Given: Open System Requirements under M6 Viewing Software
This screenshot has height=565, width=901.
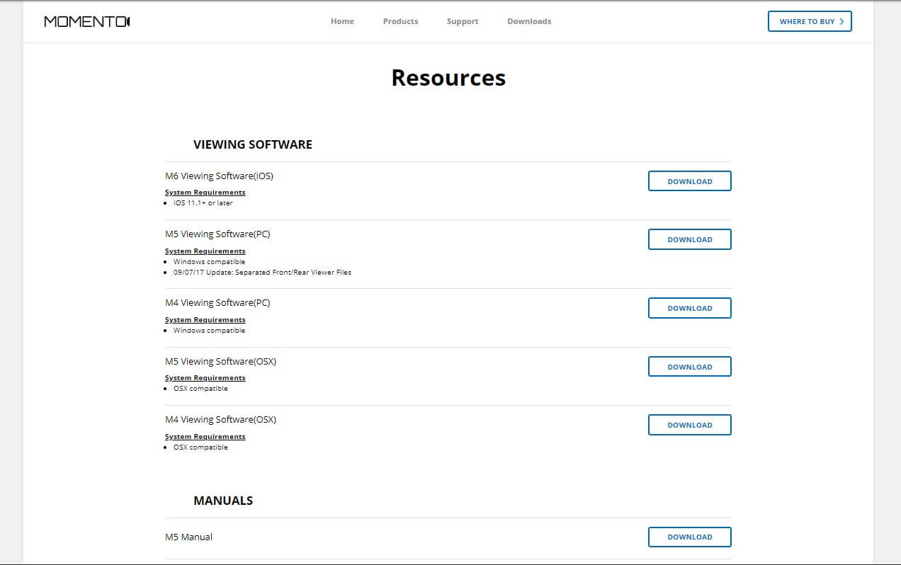Looking at the screenshot, I should click(205, 192).
